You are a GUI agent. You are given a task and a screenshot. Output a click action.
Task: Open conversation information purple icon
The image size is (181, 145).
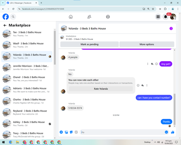click(x=171, y=29)
